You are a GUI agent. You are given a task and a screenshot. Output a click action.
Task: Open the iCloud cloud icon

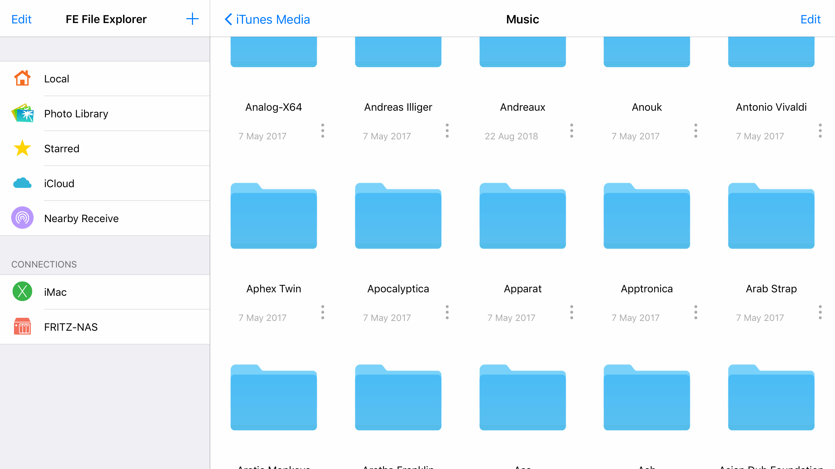tap(22, 183)
